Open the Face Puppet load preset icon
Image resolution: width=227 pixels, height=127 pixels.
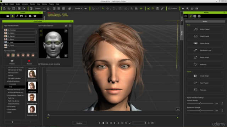click(66, 26)
